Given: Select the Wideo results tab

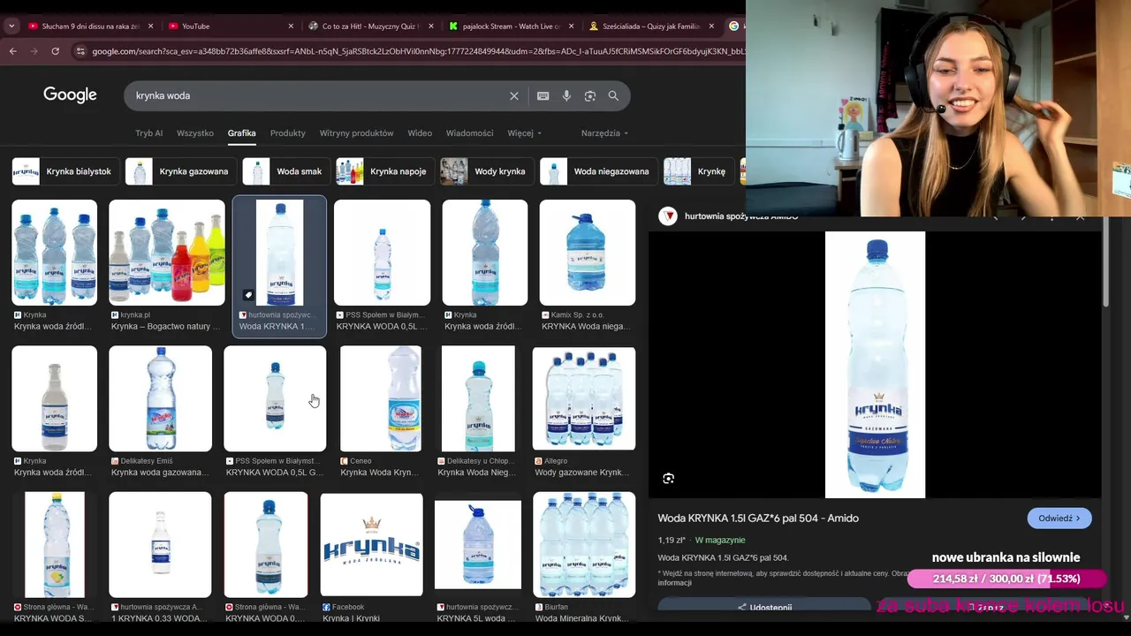Looking at the screenshot, I should click(x=420, y=132).
